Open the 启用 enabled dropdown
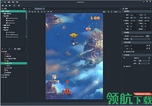 coord(144,63)
